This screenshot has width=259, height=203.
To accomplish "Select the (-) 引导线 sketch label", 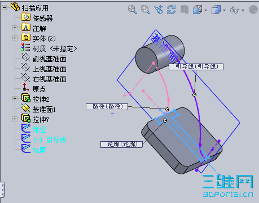I will [50, 140].
